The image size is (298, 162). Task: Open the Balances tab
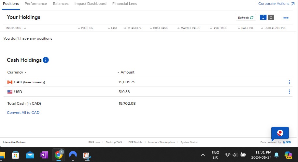pos(61,4)
